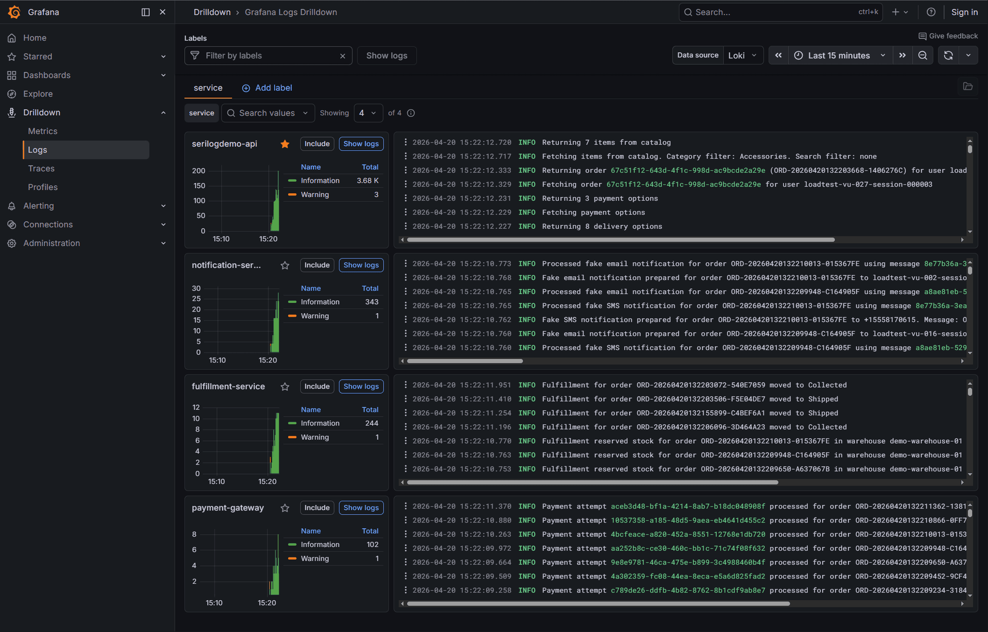The image size is (988, 632).
Task: Zoom out the time range with the magnifier
Action: (x=923, y=55)
